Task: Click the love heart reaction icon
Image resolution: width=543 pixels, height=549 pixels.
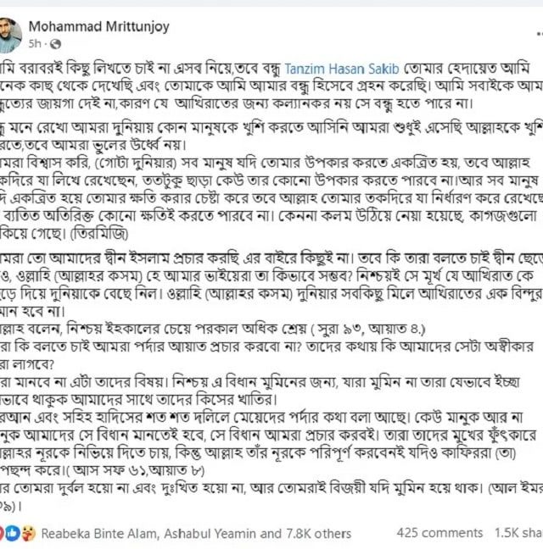Action: pos(2,533)
